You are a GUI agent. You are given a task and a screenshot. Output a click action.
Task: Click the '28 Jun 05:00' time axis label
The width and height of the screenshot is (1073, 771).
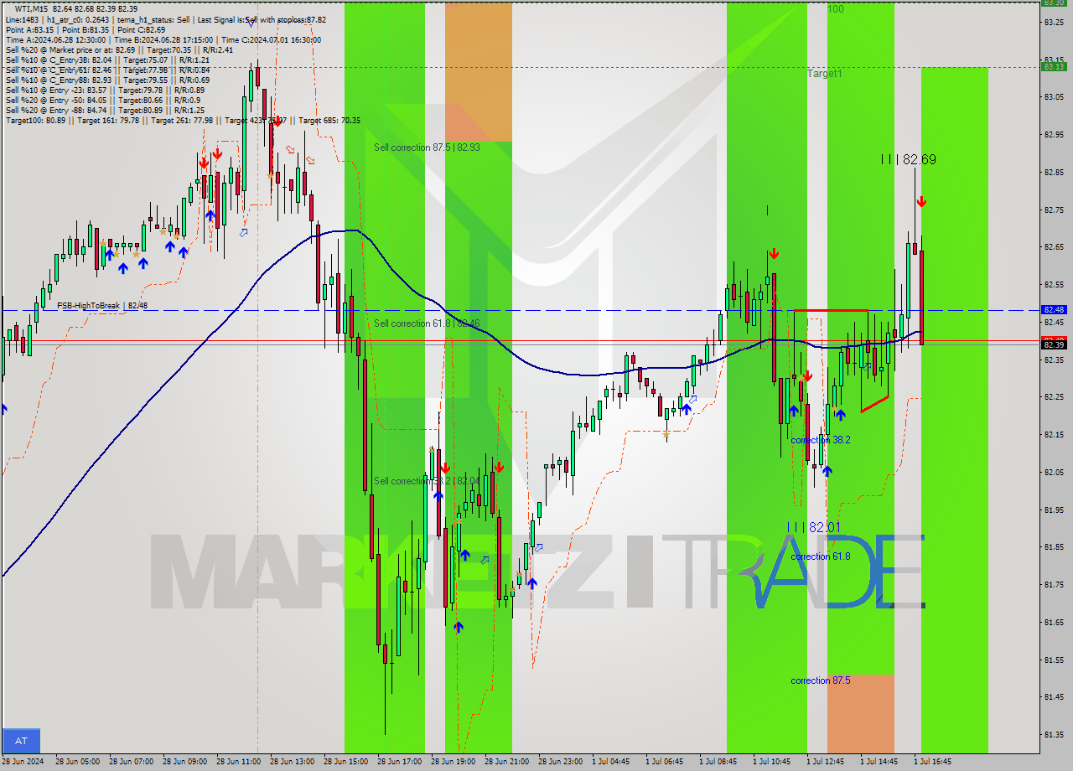(x=77, y=762)
